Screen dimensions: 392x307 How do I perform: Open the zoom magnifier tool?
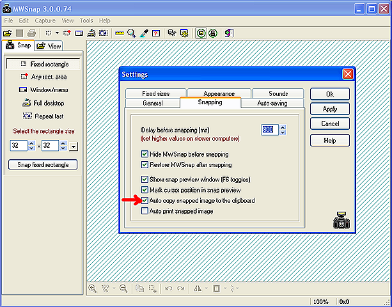(132, 33)
